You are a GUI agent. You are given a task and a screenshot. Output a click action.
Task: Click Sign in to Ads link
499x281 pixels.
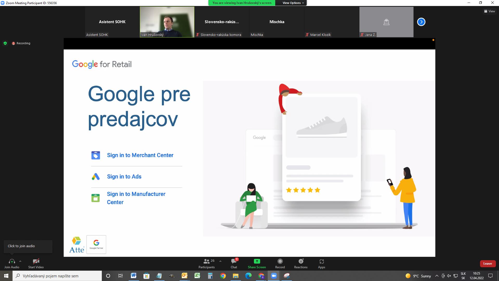[x=124, y=176]
